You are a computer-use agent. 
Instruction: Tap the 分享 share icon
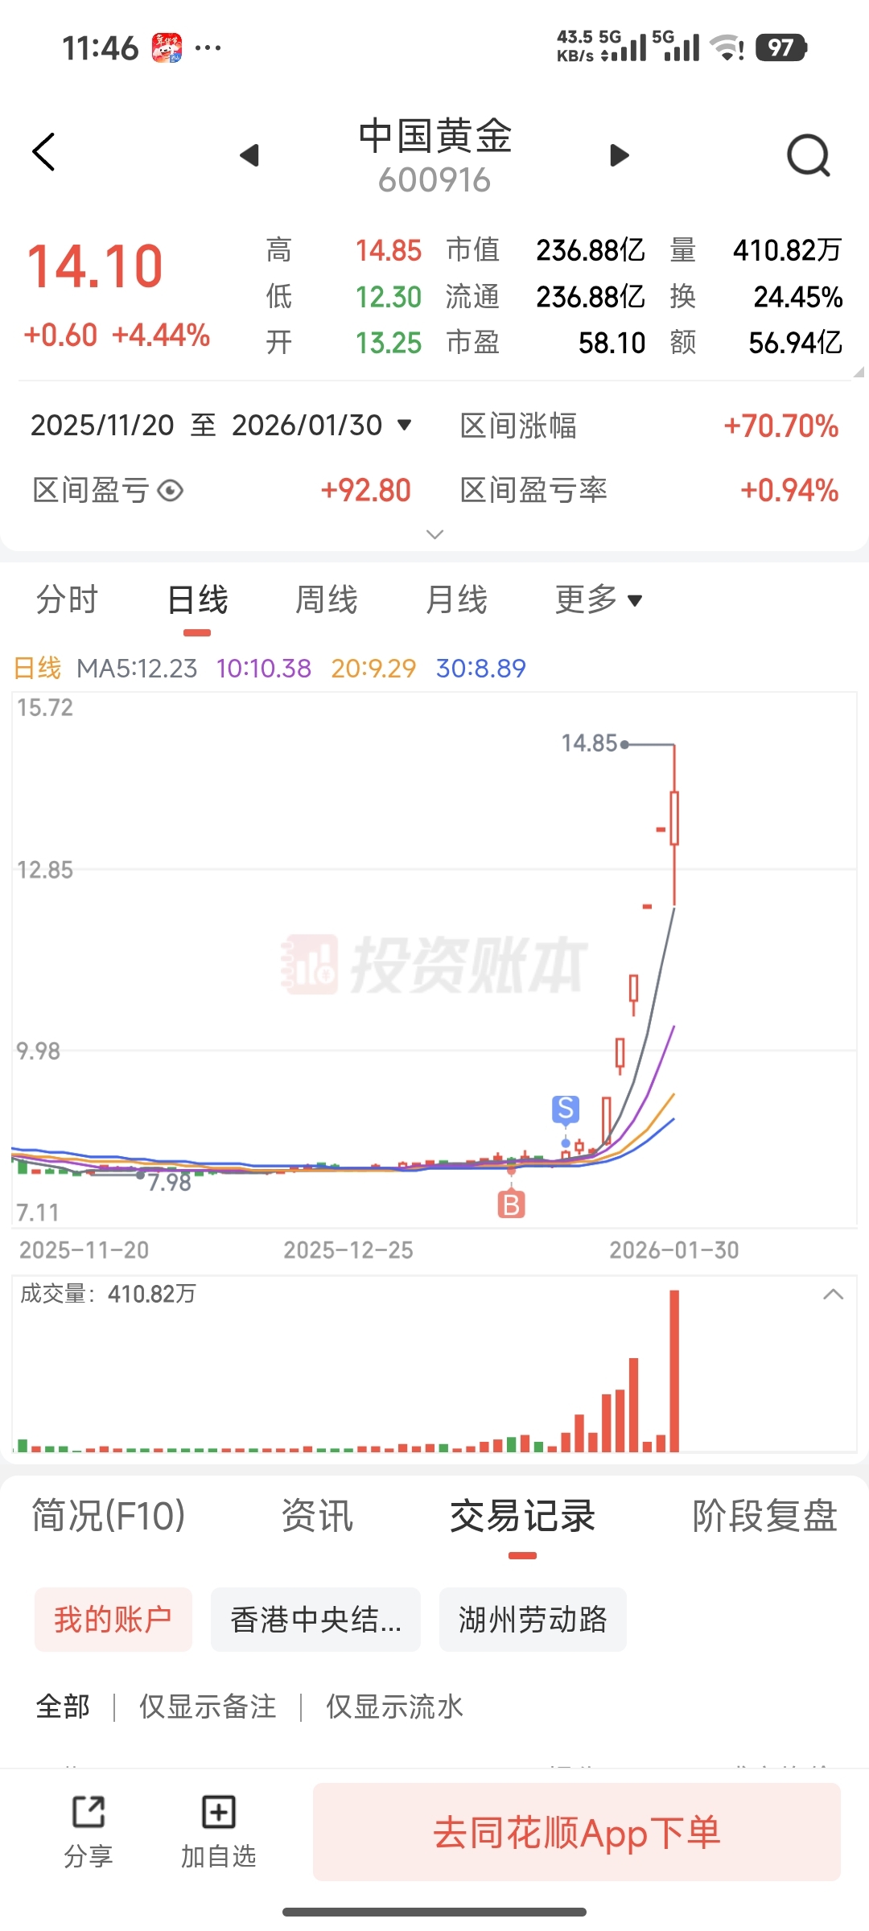pos(89,1831)
